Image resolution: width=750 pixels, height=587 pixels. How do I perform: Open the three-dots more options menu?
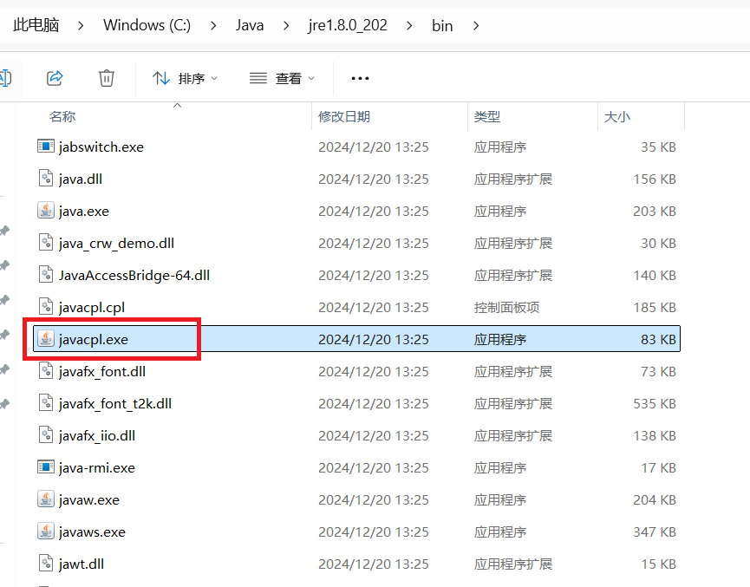click(360, 78)
